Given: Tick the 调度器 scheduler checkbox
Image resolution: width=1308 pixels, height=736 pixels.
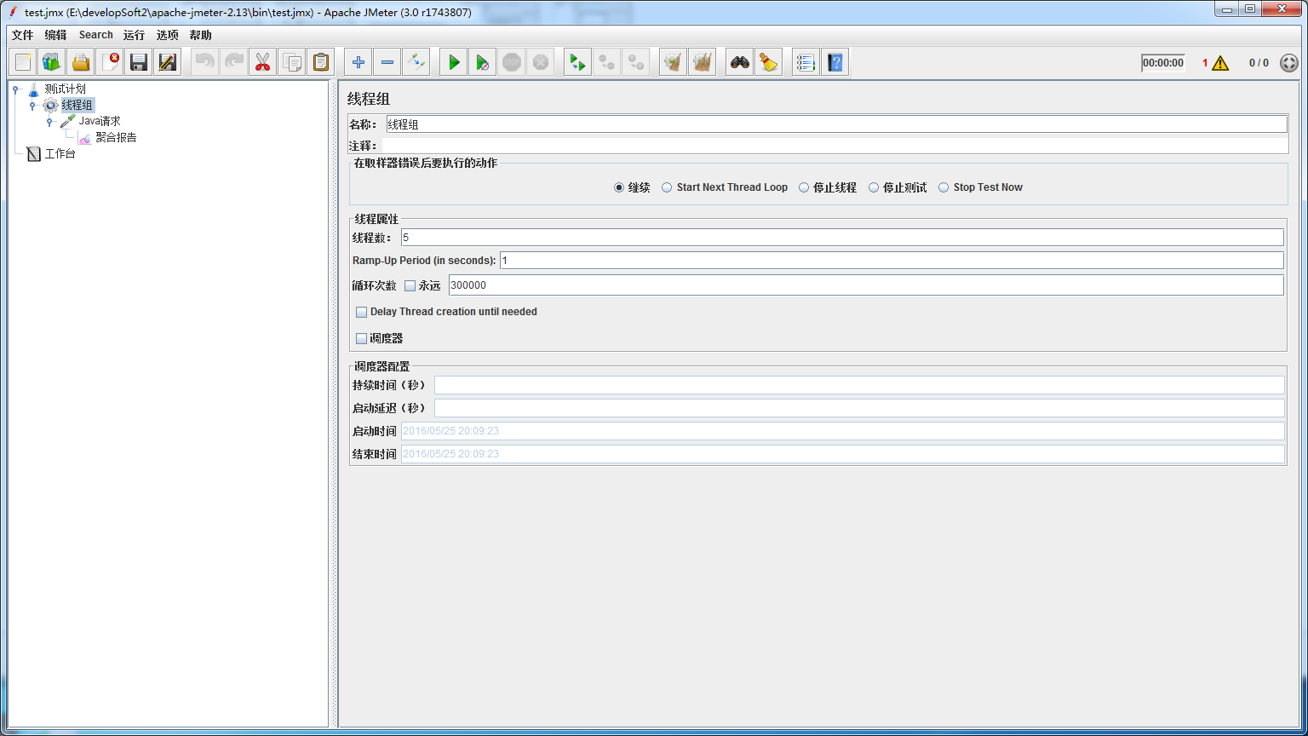Looking at the screenshot, I should 361,338.
